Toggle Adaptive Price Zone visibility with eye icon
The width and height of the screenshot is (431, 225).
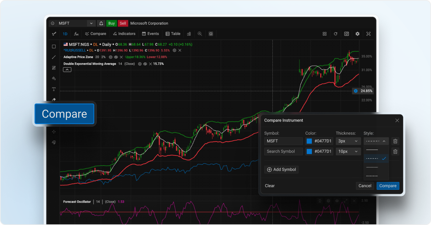tap(116, 57)
